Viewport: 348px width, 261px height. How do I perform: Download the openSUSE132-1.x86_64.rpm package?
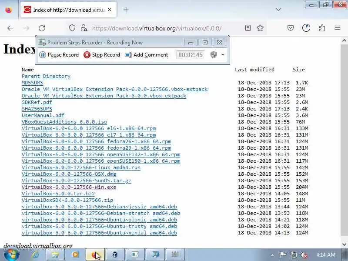[101, 154]
